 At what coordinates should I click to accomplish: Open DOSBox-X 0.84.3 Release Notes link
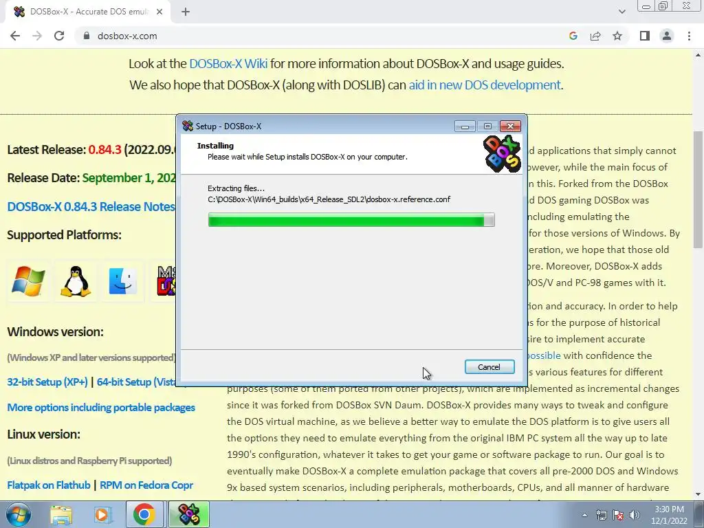click(x=91, y=206)
